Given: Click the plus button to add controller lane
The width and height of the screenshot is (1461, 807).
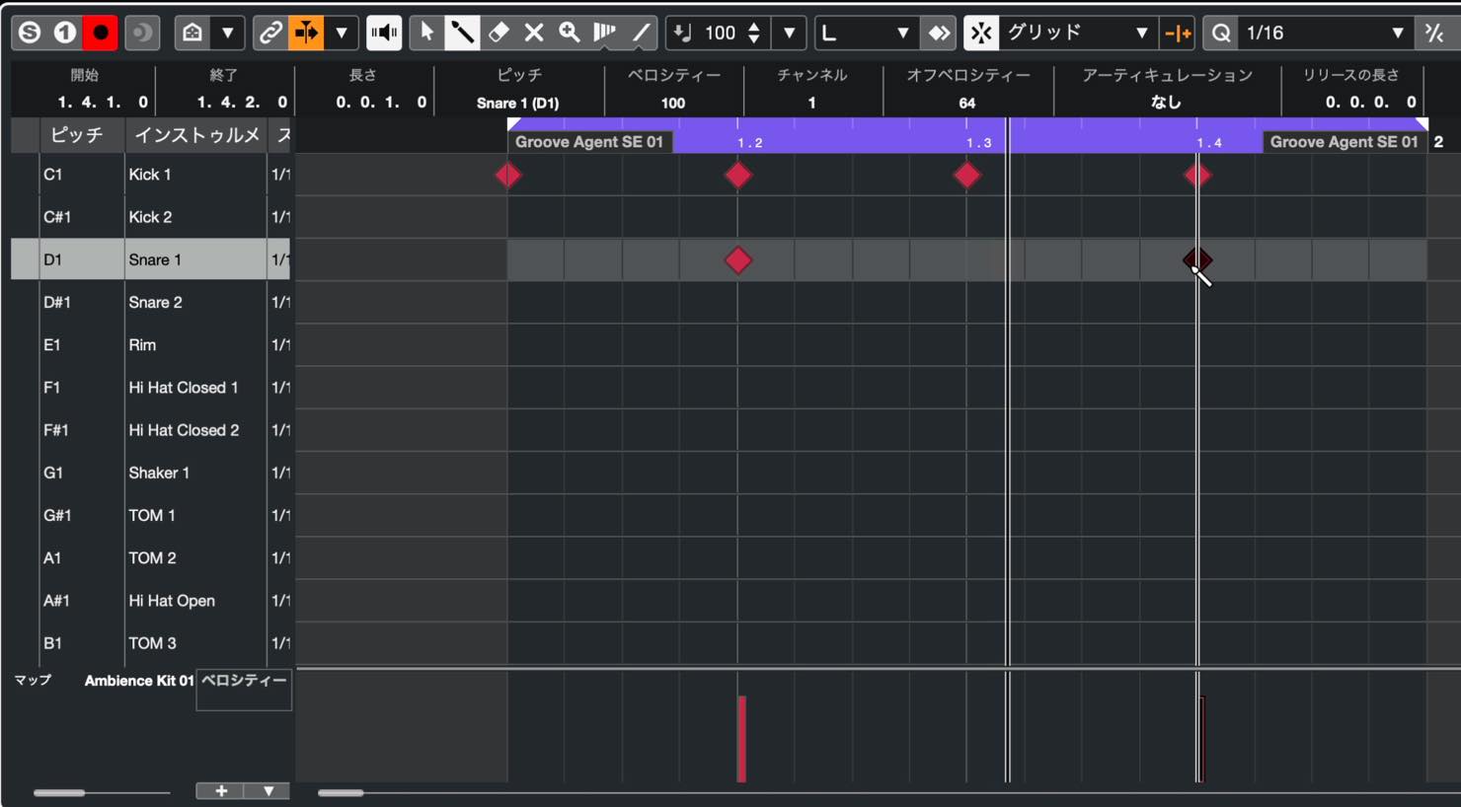Looking at the screenshot, I should tap(221, 791).
